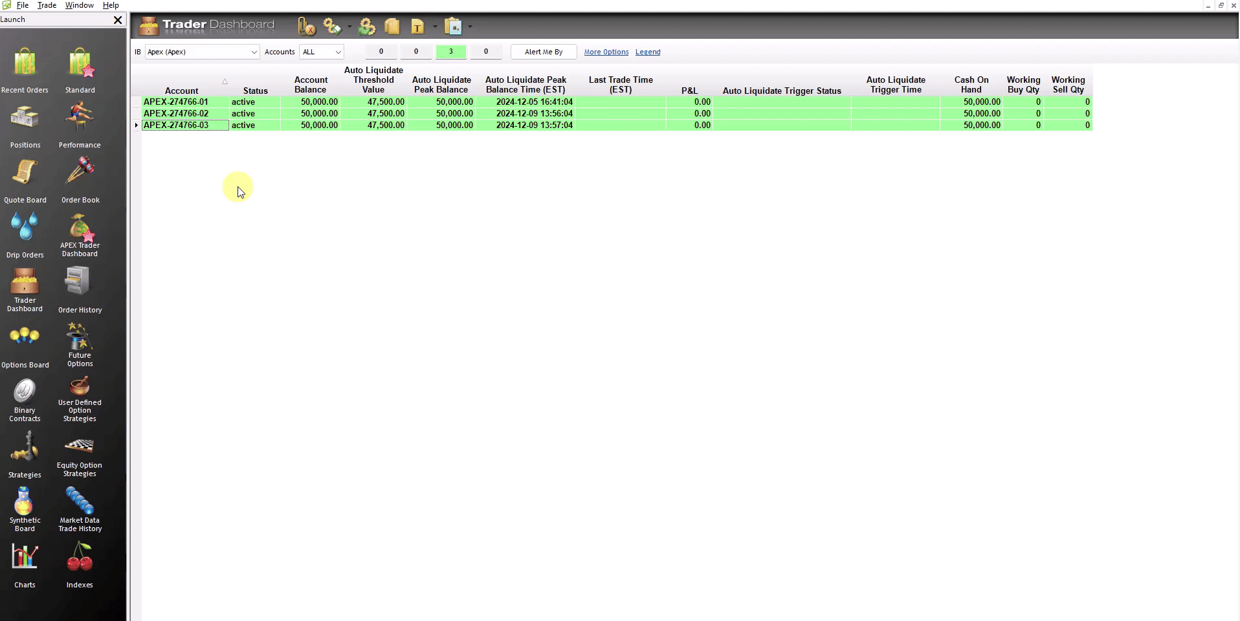Launch the APEX Trader Dashboard icon

tap(80, 228)
